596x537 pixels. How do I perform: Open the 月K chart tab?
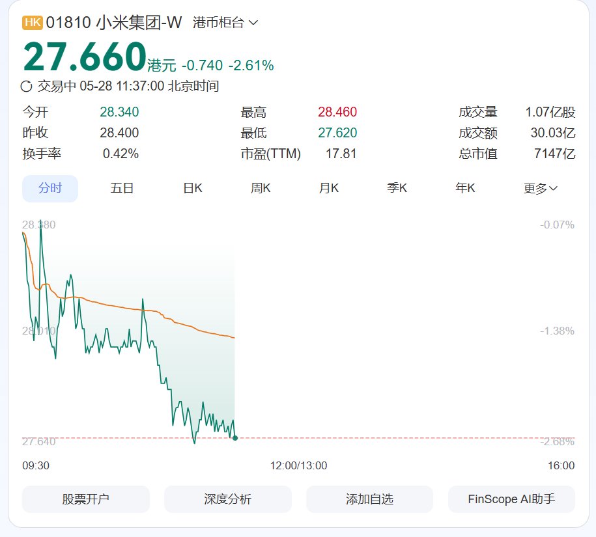tap(329, 188)
